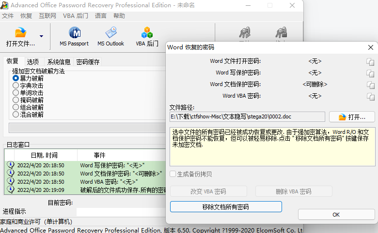Click the 进程指示 progress bar
Viewport: 378px width, 233px height.
pyautogui.click(x=121, y=212)
